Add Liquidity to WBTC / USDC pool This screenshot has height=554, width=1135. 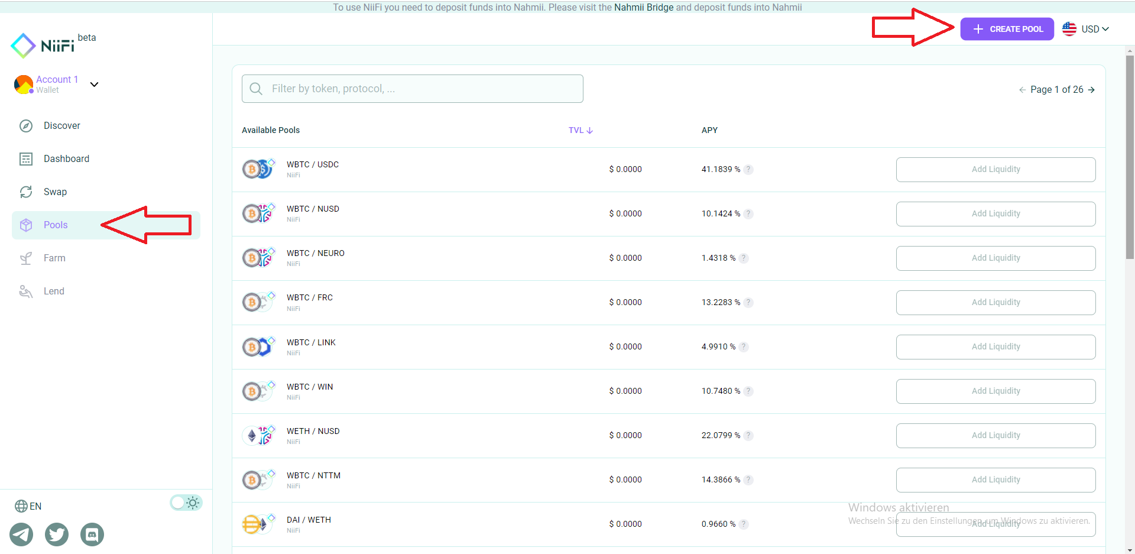[x=995, y=170]
